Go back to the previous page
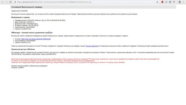The width and height of the screenshot is (186, 105). (3, 2)
